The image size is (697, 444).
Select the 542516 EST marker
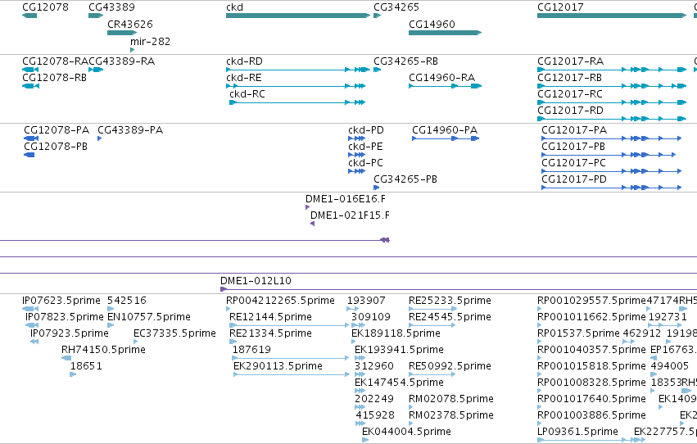111,309
